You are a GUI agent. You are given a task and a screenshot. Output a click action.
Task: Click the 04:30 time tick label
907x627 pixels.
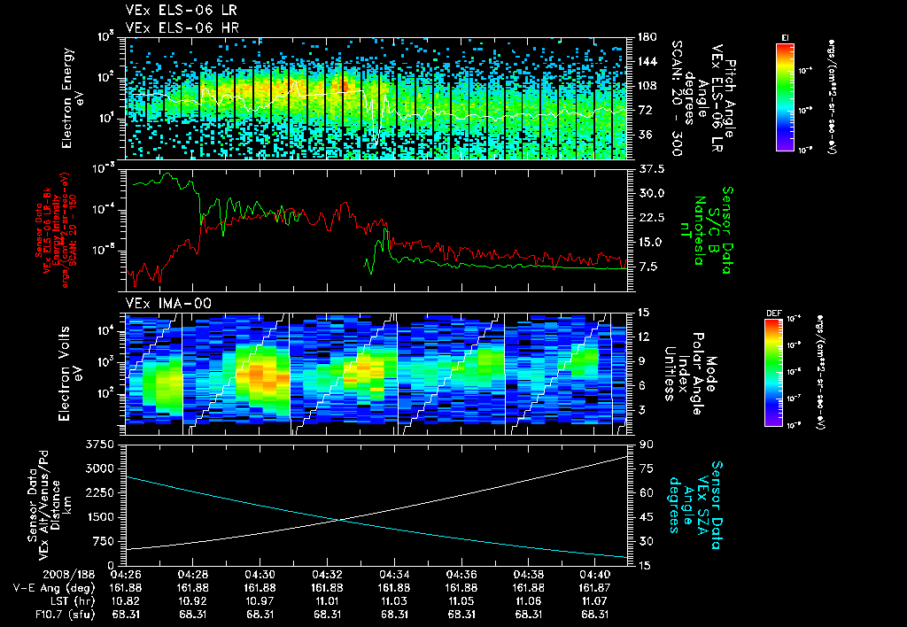pyautogui.click(x=260, y=575)
